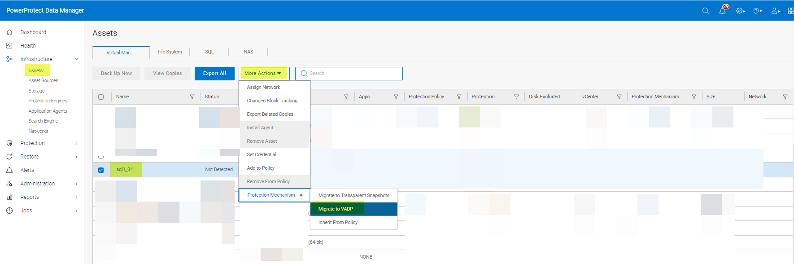
Task: Click the Back Up Now button
Action: pyautogui.click(x=116, y=73)
